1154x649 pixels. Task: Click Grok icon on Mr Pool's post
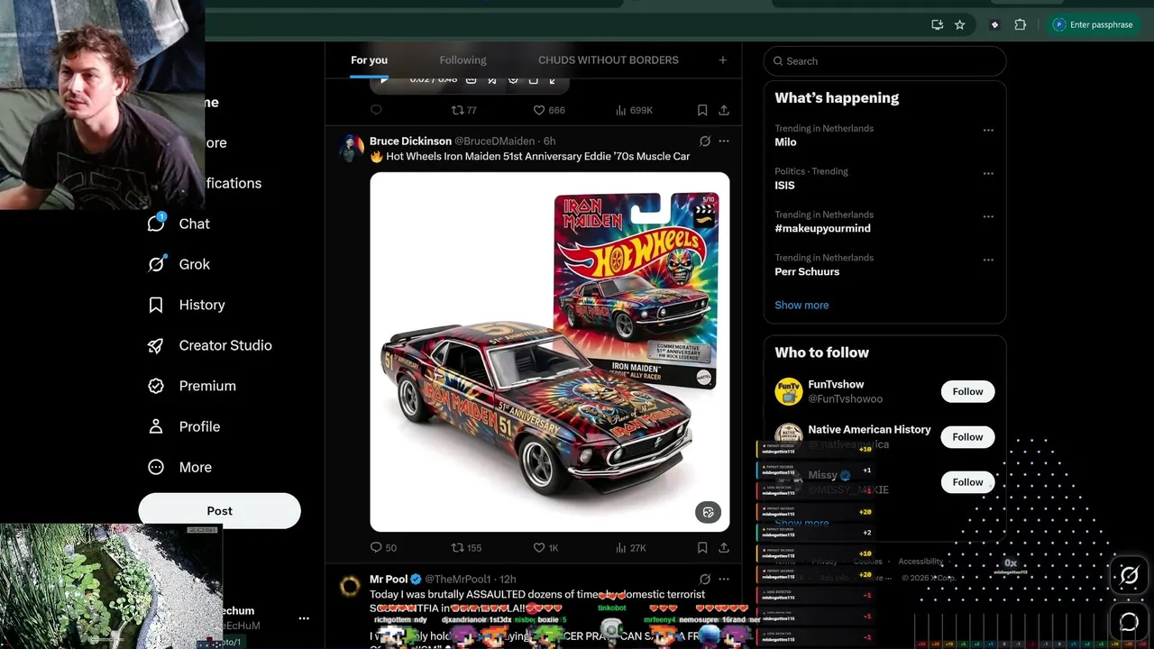705,579
